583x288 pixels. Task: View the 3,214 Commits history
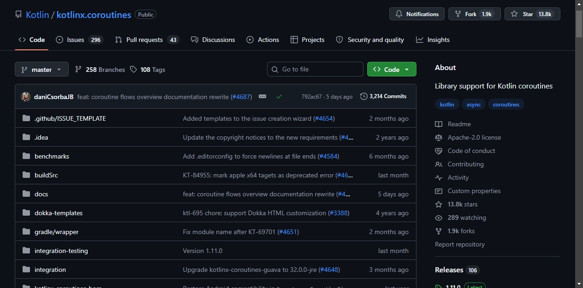(383, 96)
